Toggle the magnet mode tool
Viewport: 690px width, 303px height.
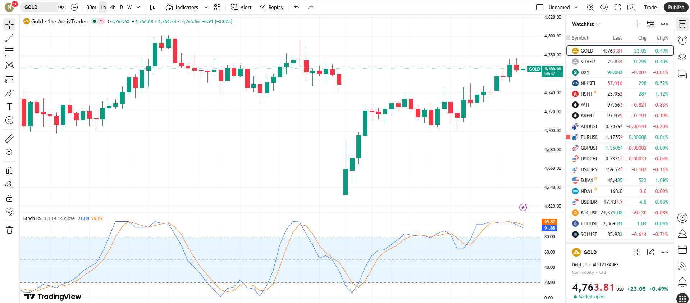[9, 171]
